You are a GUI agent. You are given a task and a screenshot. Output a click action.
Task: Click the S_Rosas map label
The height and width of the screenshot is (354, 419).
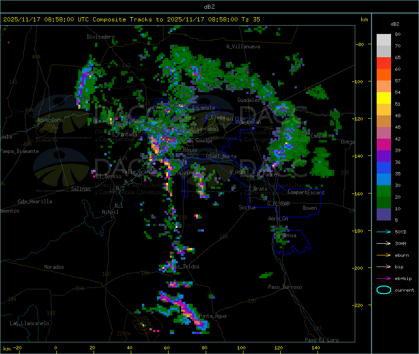(187, 150)
